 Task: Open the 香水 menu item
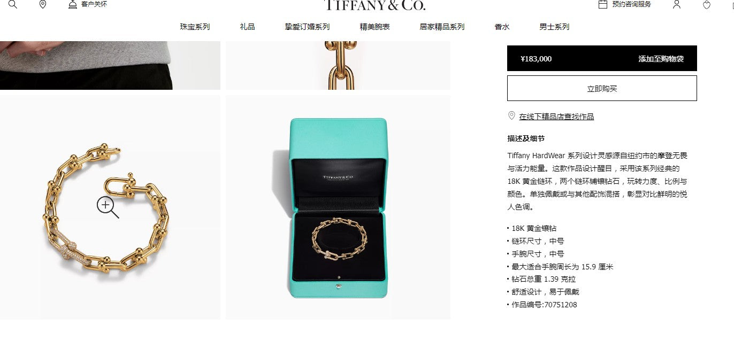click(502, 27)
